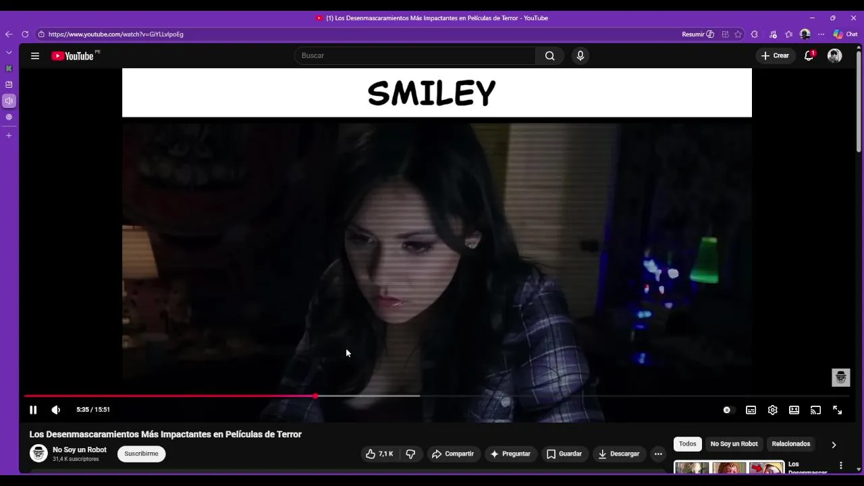Click the 31,4 K suscriptores text
This screenshot has width=864, height=486.
pos(76,459)
